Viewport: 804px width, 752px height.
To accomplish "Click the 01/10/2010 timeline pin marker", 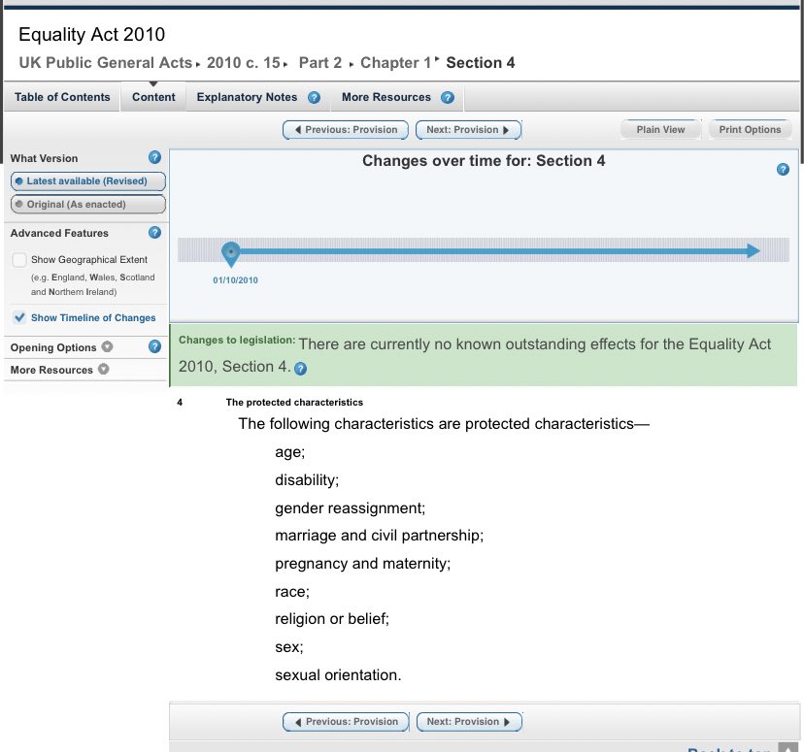I will pos(231,253).
